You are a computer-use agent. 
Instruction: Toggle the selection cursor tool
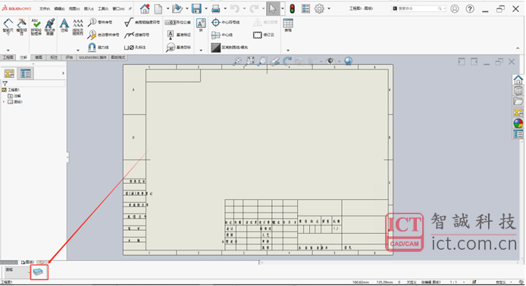(273, 9)
